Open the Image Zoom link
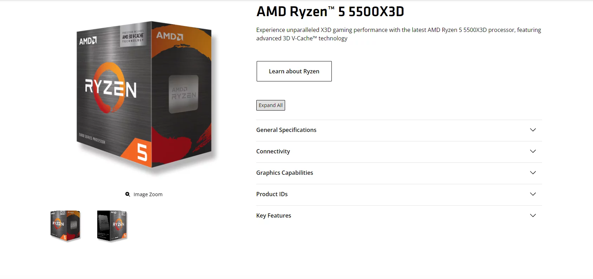 [x=144, y=194]
